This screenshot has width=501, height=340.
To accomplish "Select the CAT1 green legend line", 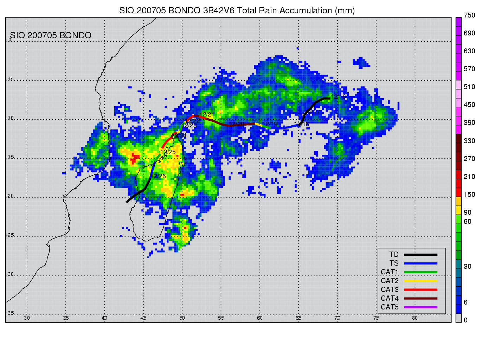I will pos(420,272).
